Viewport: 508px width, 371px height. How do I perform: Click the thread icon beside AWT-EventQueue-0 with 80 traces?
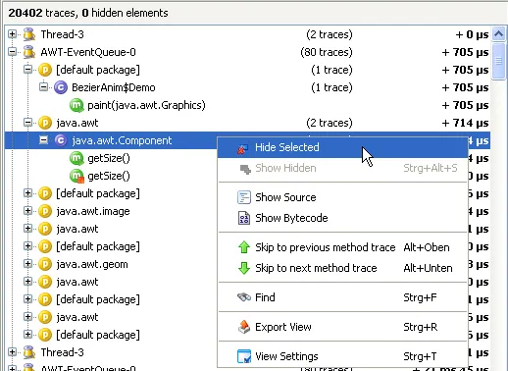29,52
